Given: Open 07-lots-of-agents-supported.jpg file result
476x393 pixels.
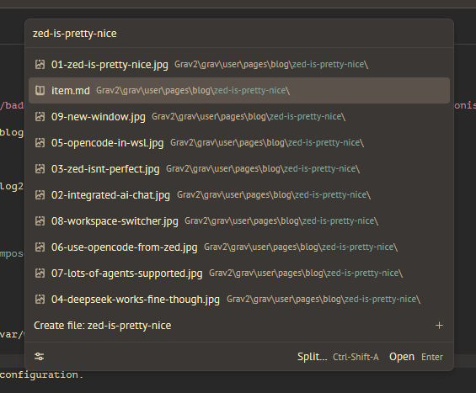Looking at the screenshot, I should click(239, 273).
